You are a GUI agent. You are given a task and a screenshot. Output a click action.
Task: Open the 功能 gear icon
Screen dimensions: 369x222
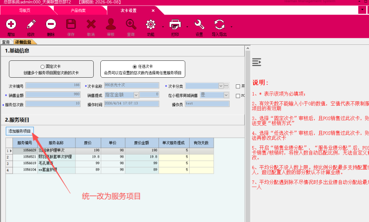click(x=151, y=24)
